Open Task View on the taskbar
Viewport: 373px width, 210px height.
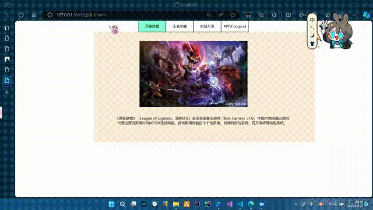coord(133,204)
